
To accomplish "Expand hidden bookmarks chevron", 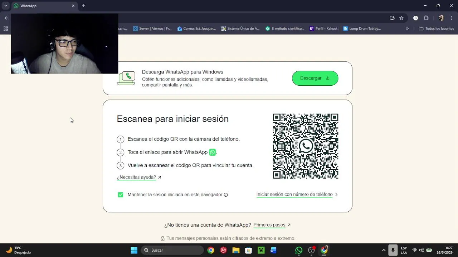I will coord(407,29).
